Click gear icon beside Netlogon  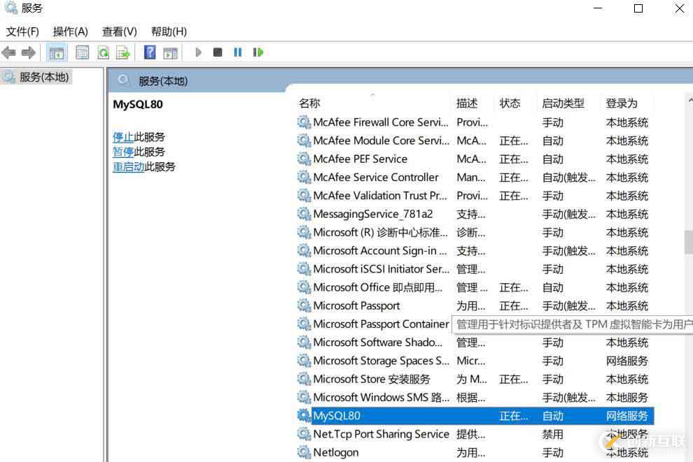pos(304,452)
